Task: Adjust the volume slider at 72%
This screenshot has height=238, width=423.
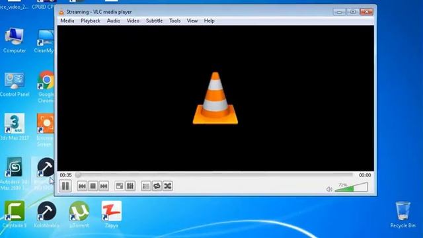Action: tap(351, 187)
